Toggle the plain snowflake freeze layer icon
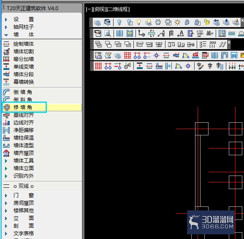The image size is (244, 239). pyautogui.click(x=158, y=22)
